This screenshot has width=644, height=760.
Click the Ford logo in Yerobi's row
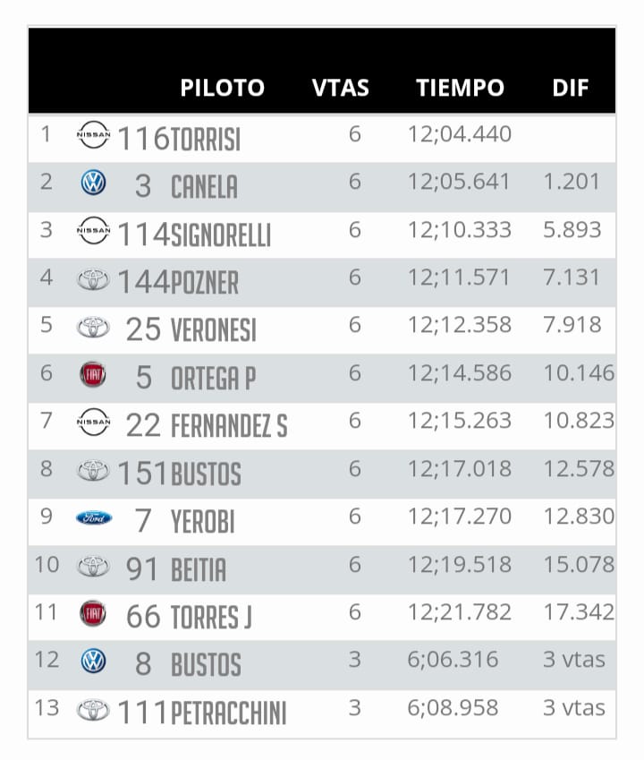point(94,517)
